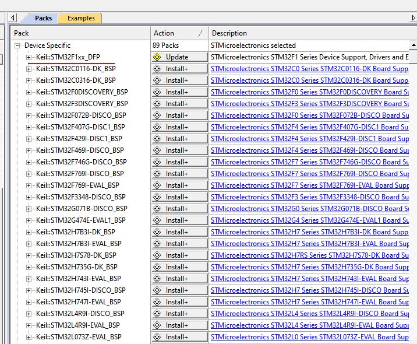Expand Keil::STM32F0DISCOVERY_BSP node
The image size is (417, 344).
click(29, 92)
